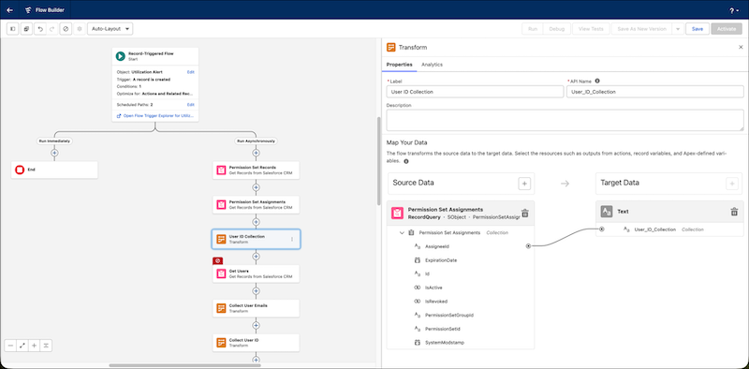Delete the Permission Set Assignments source
The width and height of the screenshot is (749, 369).
click(524, 214)
